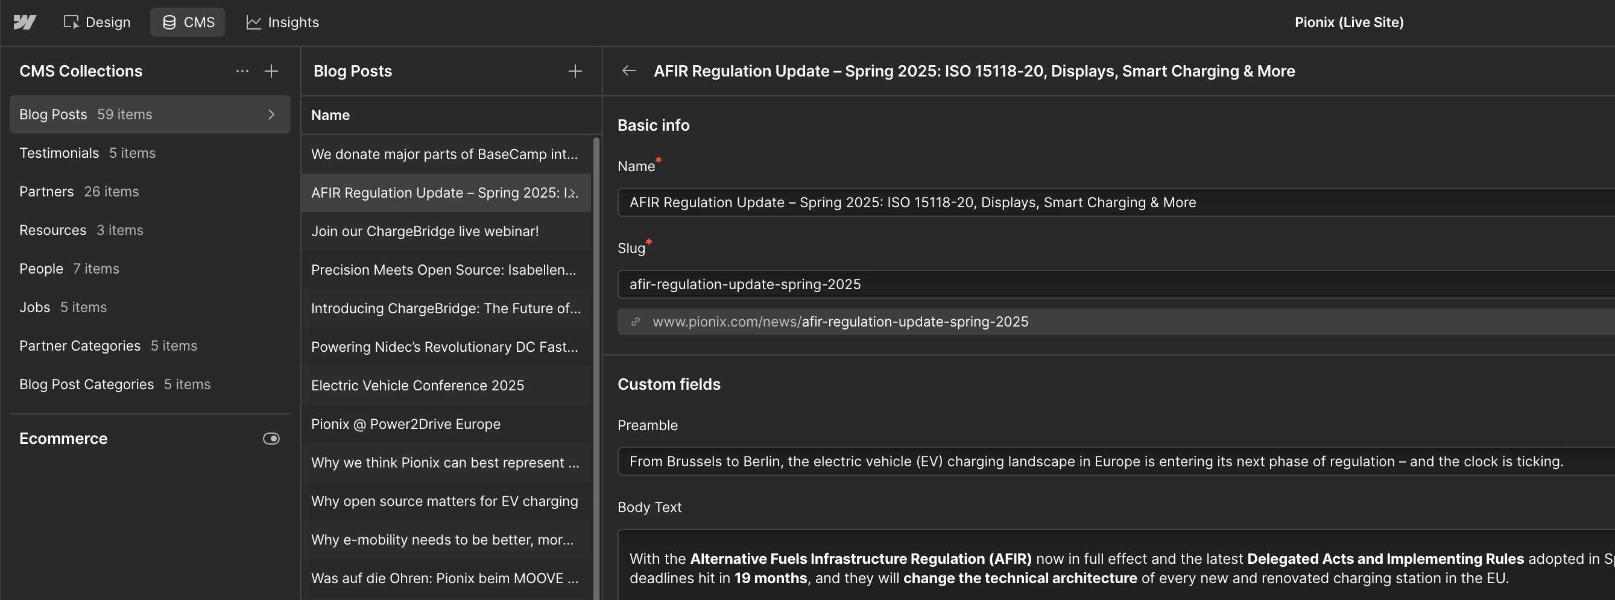Open the Blog Post Categories collection
Screen dimensions: 1615x600
click(150, 384)
